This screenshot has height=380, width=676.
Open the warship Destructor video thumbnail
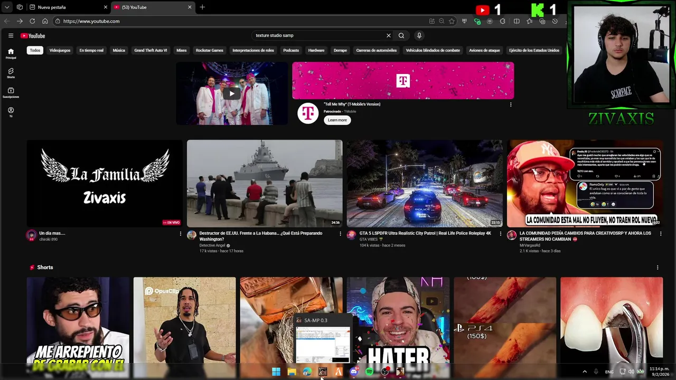[x=265, y=183]
